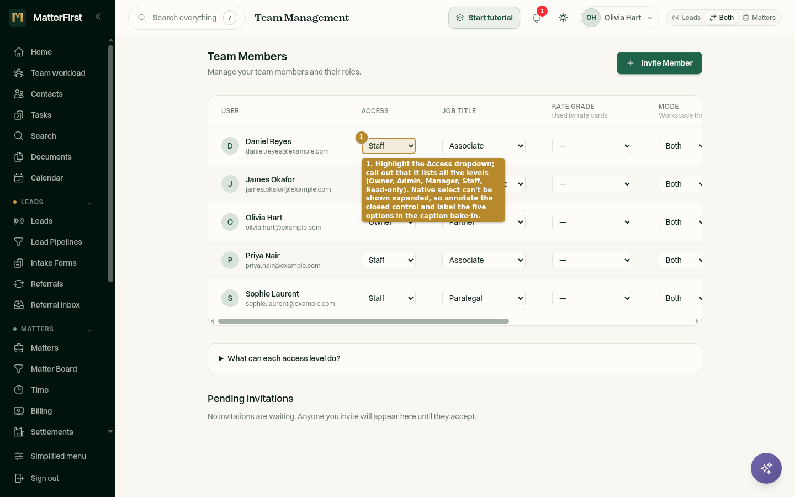
Task: Open the notifications bell
Action: pos(537,18)
